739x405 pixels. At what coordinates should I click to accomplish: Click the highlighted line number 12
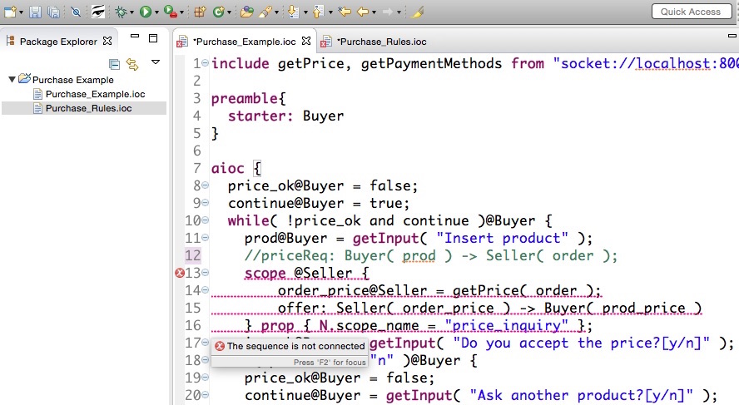tap(193, 255)
